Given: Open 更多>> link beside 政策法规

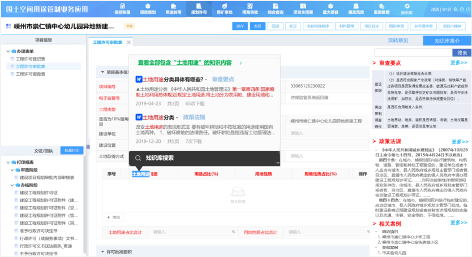Looking at the screenshot, I should [x=458, y=141].
